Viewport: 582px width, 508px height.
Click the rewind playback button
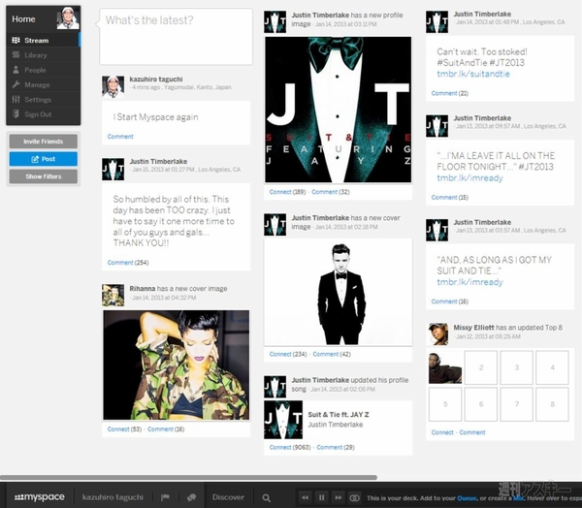305,497
